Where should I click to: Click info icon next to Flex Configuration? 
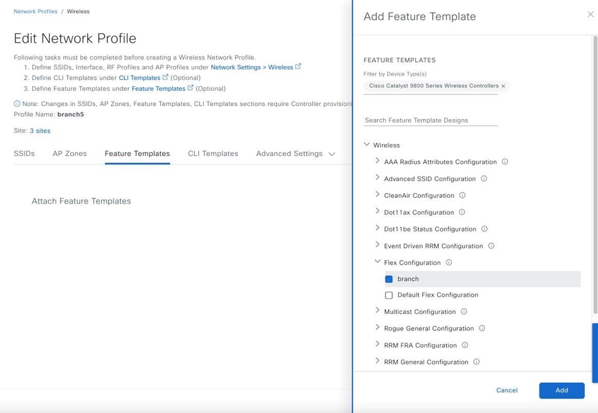coord(449,263)
